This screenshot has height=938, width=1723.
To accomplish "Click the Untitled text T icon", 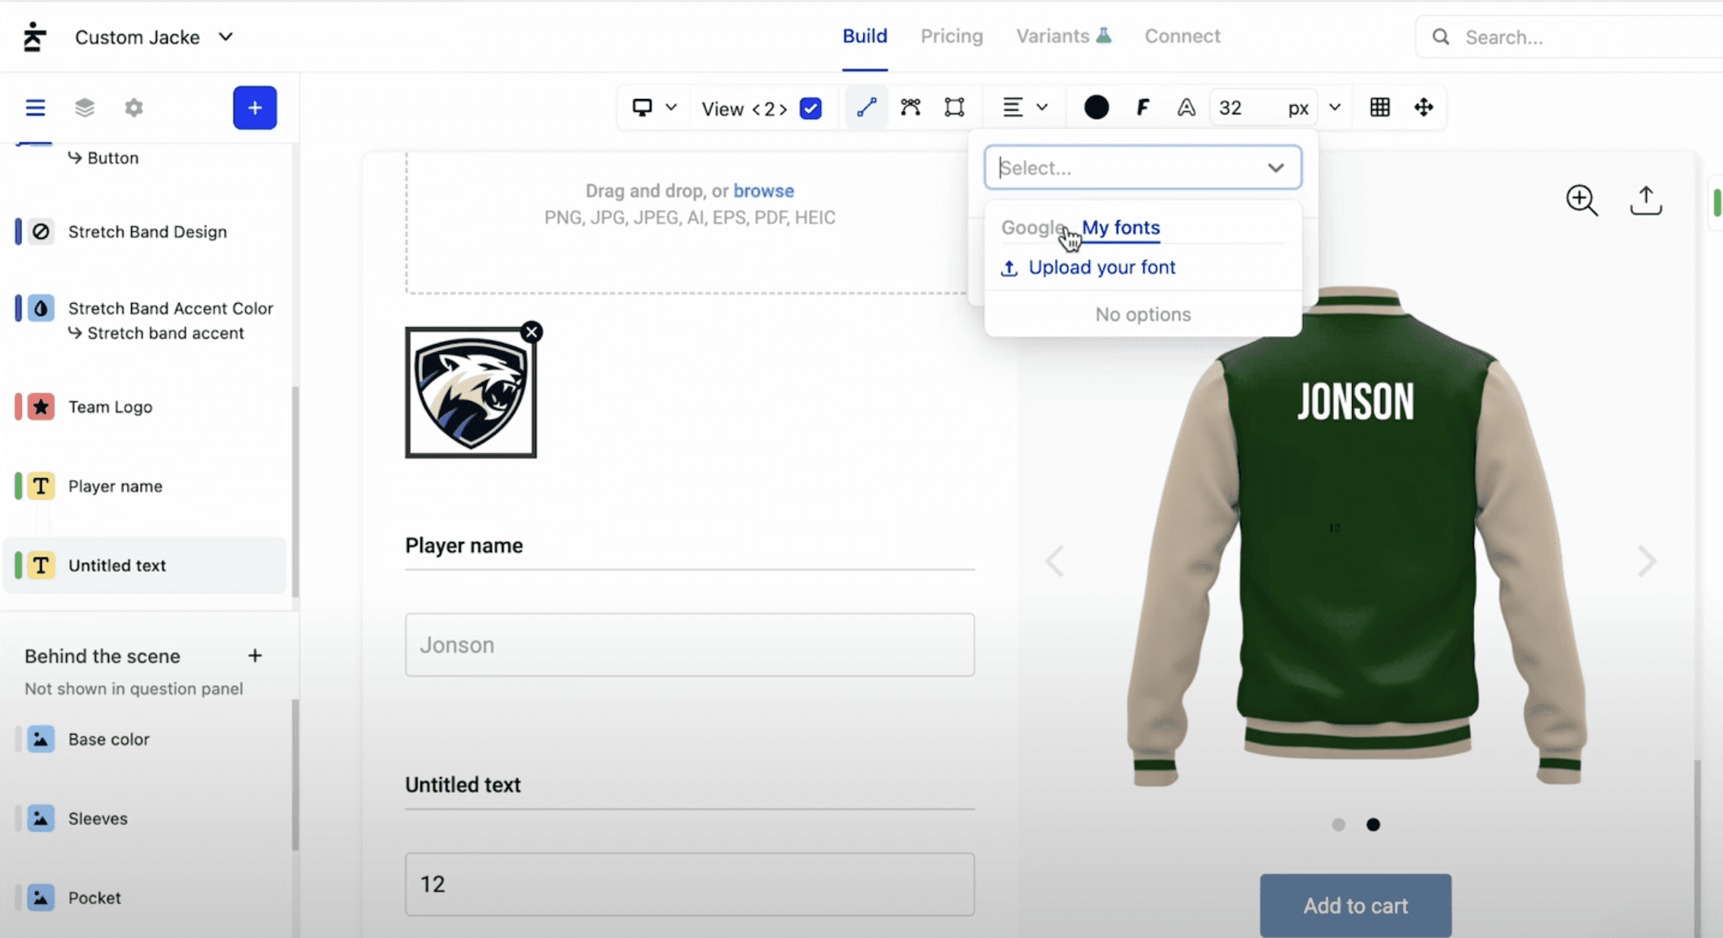I will tap(41, 566).
